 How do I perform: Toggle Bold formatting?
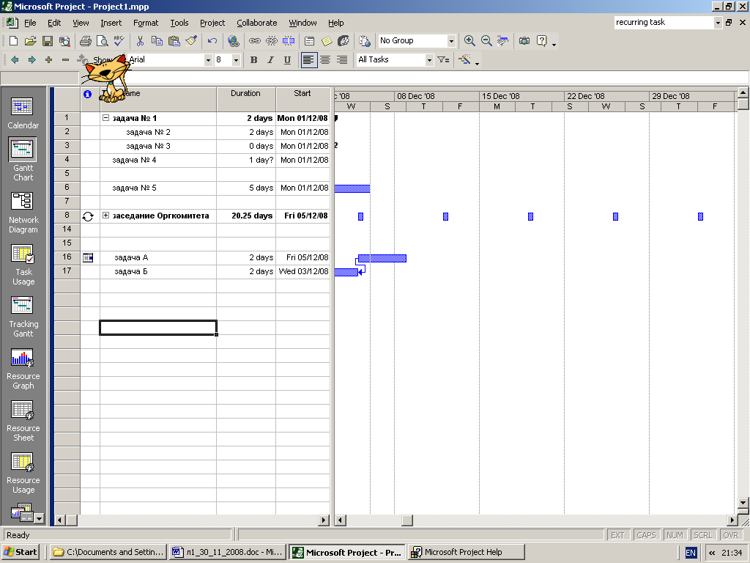point(254,60)
